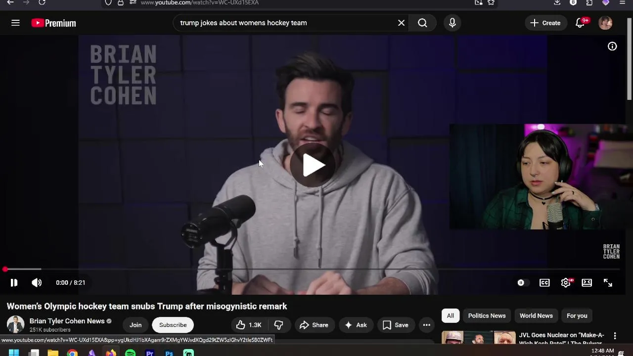
Task: Reload the page with refresh icon
Action: point(42,2)
